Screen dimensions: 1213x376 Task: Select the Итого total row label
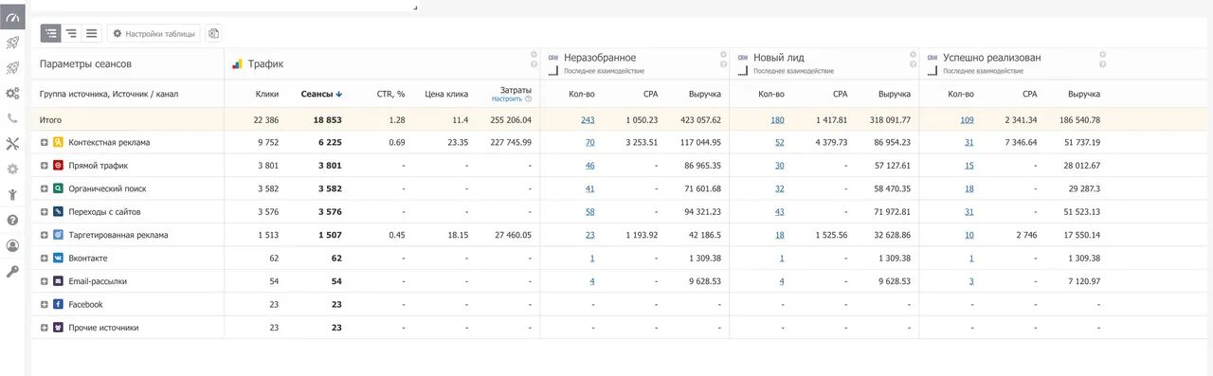coord(50,120)
